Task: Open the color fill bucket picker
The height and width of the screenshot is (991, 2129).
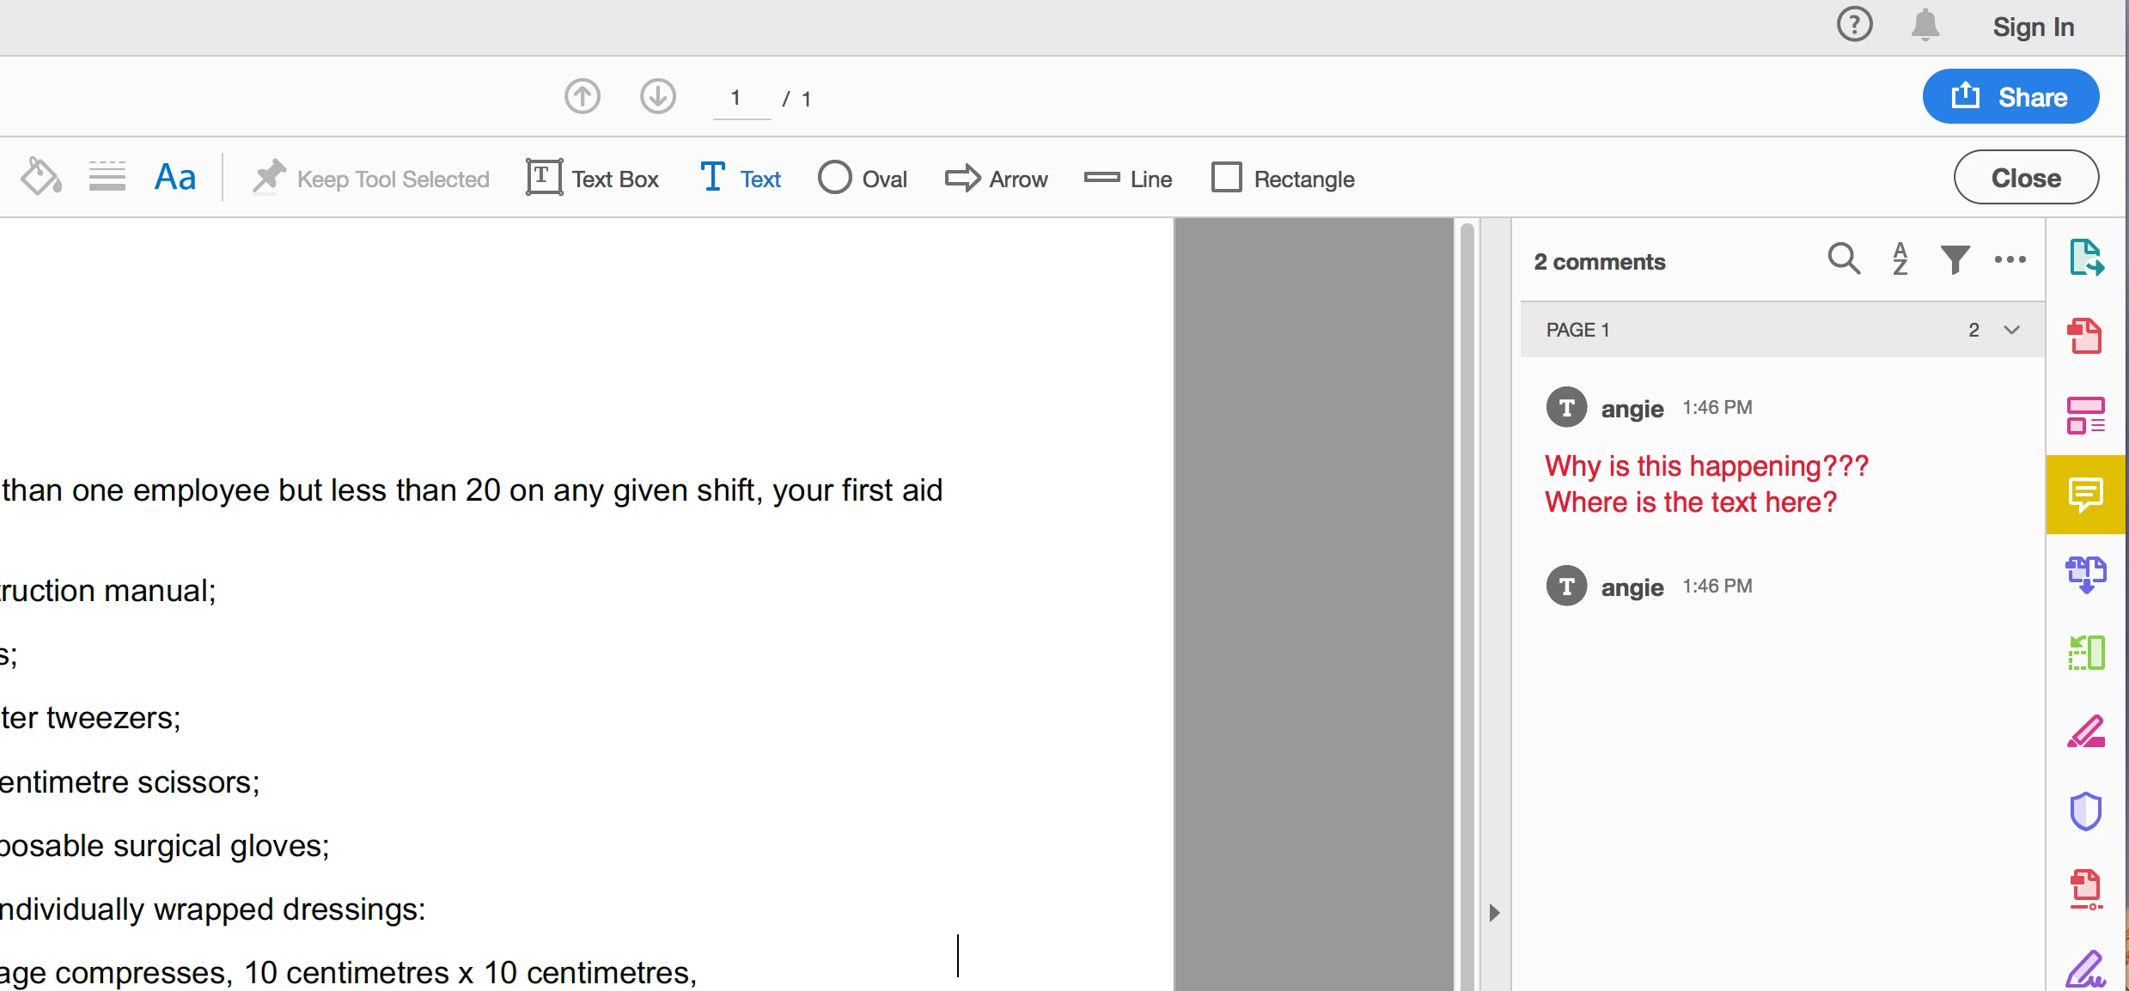Action: coord(40,177)
